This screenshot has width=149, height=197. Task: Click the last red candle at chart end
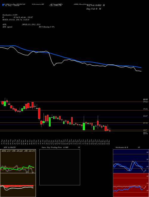(x=110, y=131)
